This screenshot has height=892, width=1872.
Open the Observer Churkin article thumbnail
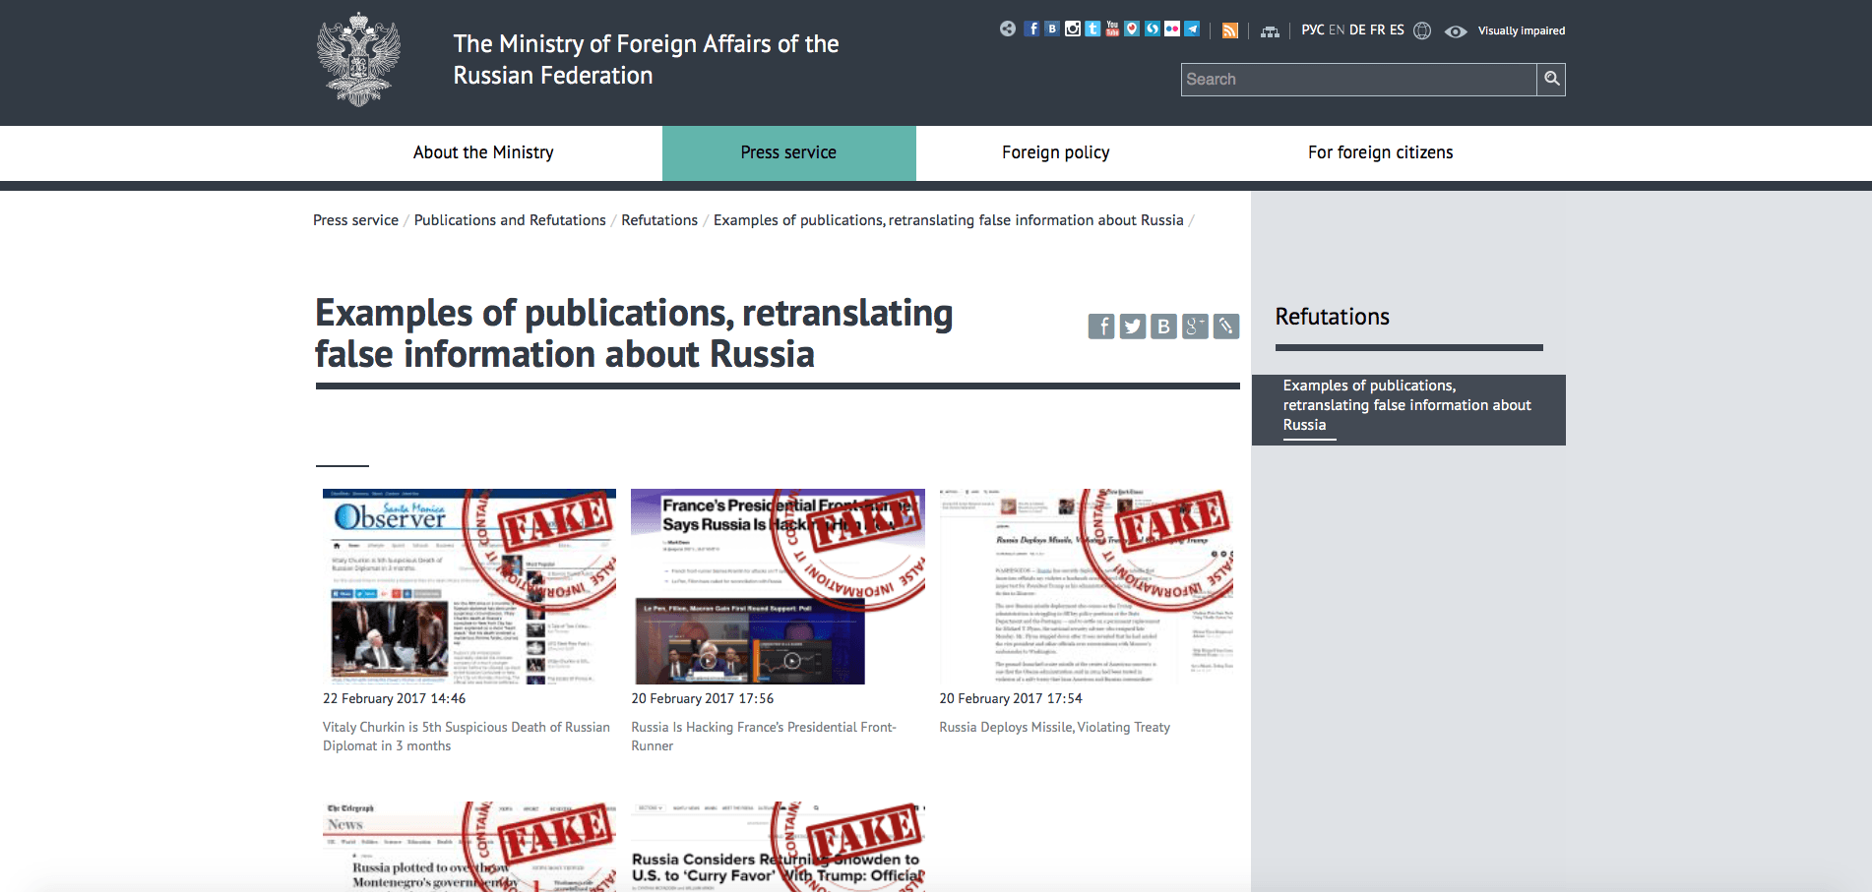point(469,586)
